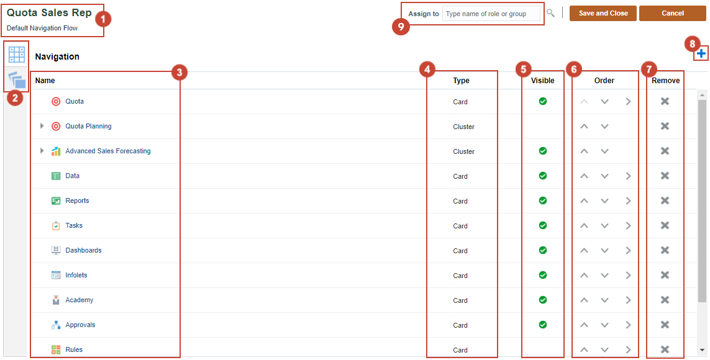Move the Tasks card down
710x360 pixels.
pyautogui.click(x=605, y=225)
